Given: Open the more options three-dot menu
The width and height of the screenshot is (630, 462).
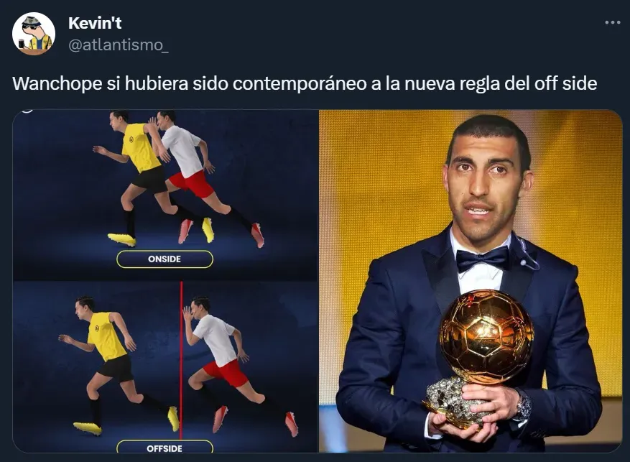Looking at the screenshot, I should (x=612, y=22).
